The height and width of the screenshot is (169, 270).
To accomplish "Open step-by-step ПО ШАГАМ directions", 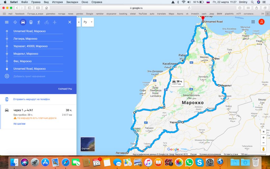I will point(19,124).
